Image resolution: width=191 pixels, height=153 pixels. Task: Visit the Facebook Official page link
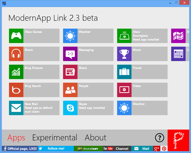[x=20, y=148]
